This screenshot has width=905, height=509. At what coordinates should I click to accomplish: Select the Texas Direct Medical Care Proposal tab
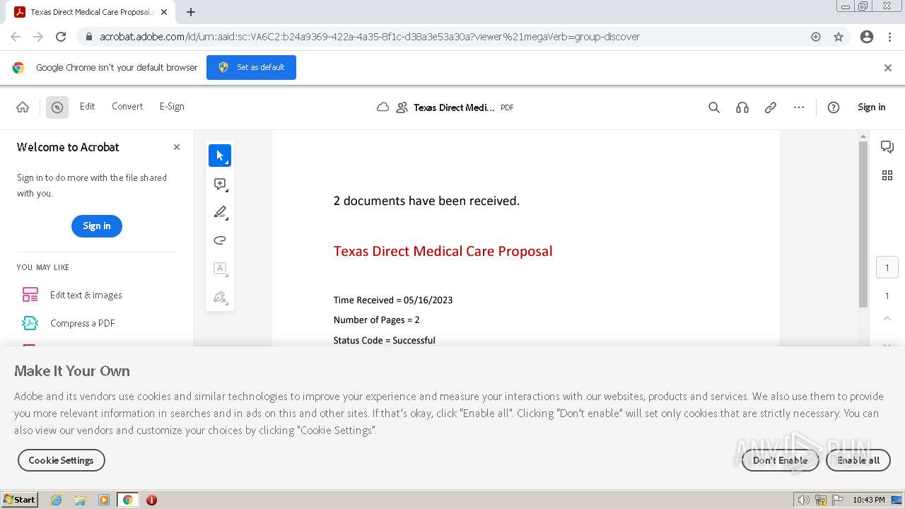[90, 12]
